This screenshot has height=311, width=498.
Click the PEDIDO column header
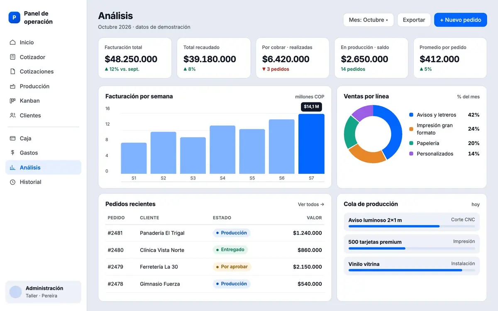pyautogui.click(x=116, y=218)
